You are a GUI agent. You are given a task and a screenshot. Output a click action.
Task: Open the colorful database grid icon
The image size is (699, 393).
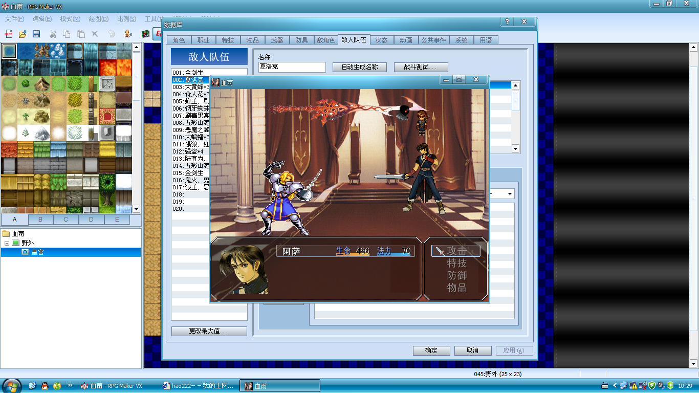(x=146, y=34)
